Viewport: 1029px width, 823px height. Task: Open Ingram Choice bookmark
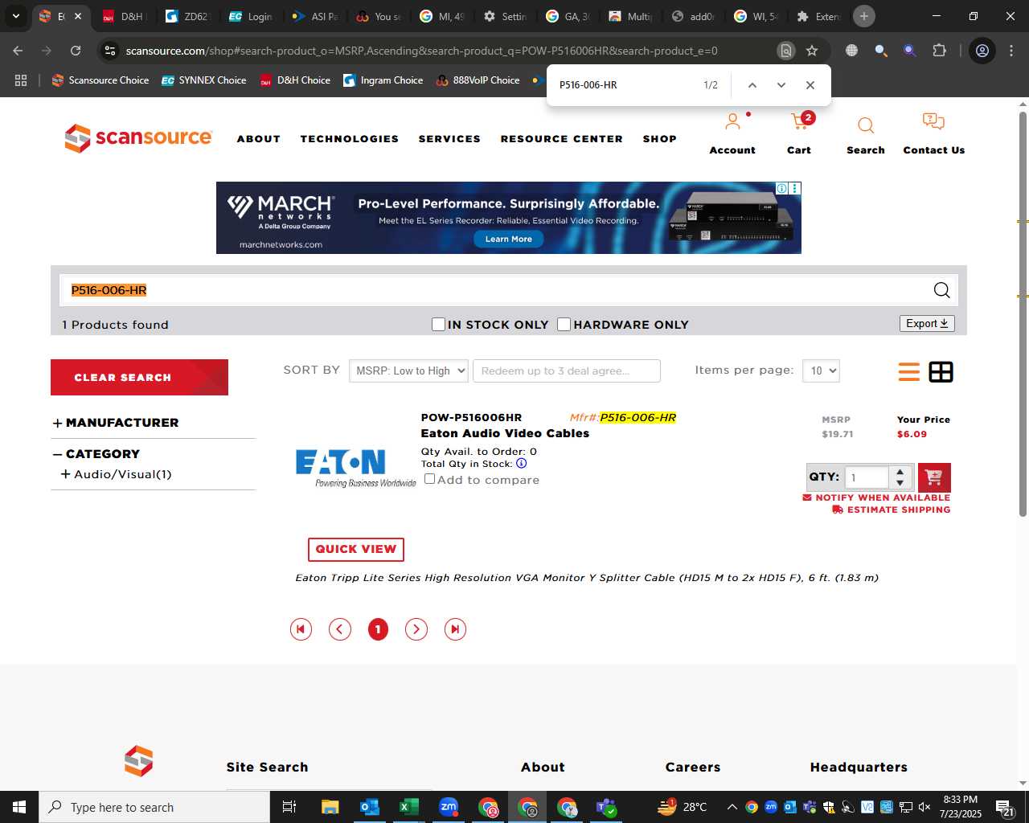[383, 80]
